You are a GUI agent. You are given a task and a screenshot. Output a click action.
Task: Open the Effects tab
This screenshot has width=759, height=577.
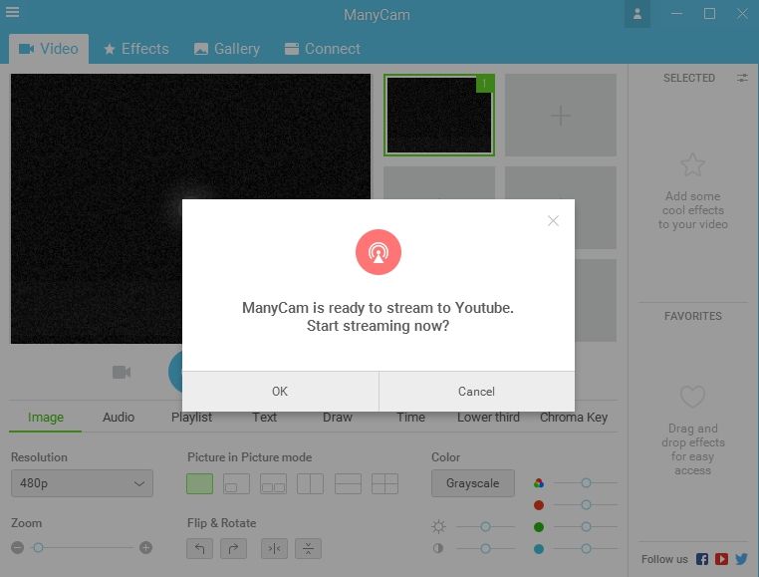tap(137, 49)
